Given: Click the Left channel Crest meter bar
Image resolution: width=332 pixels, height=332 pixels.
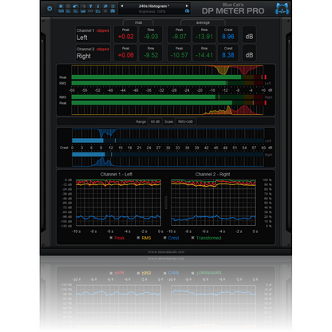Looking at the screenshot, I should point(168,140).
